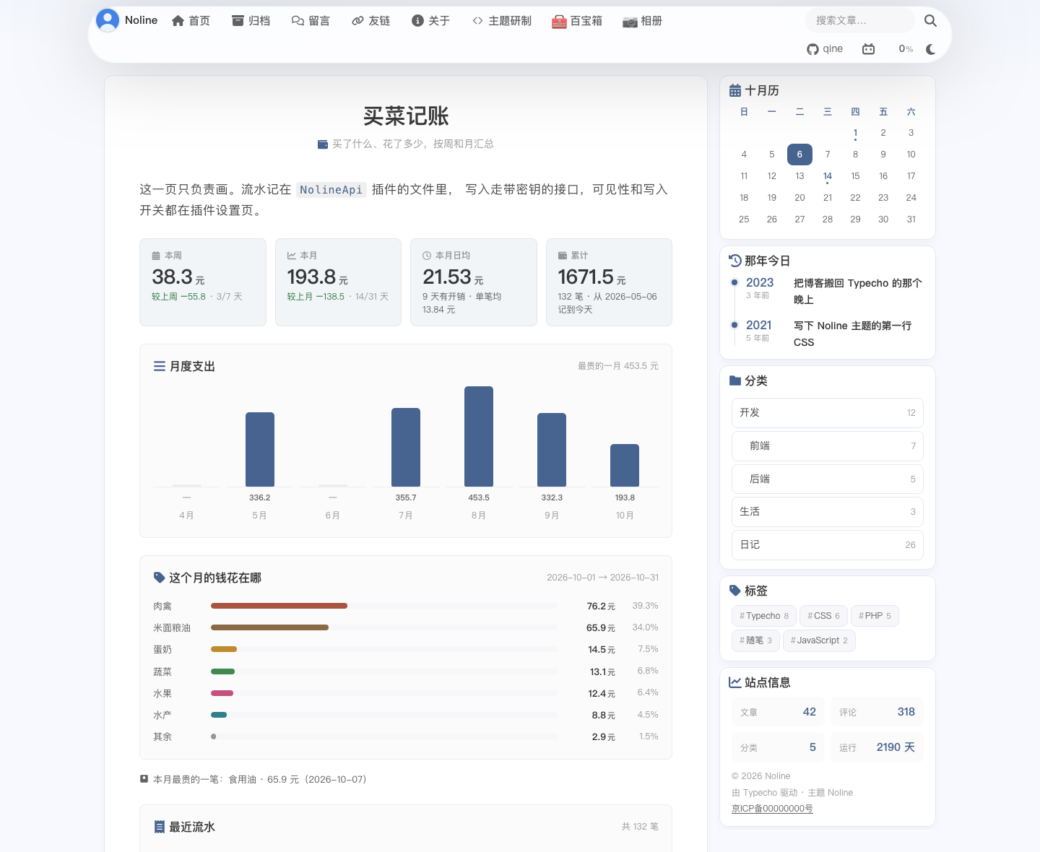The image size is (1040, 852).
Task: Open the 日记 category
Action: point(828,545)
